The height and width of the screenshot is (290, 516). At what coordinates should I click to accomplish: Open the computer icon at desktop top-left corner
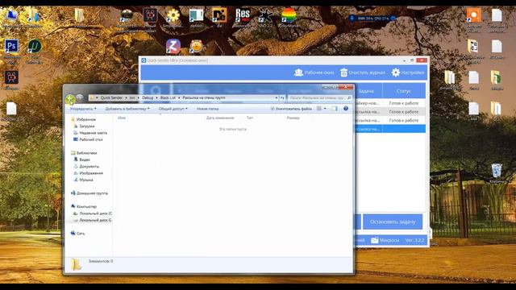tap(11, 15)
